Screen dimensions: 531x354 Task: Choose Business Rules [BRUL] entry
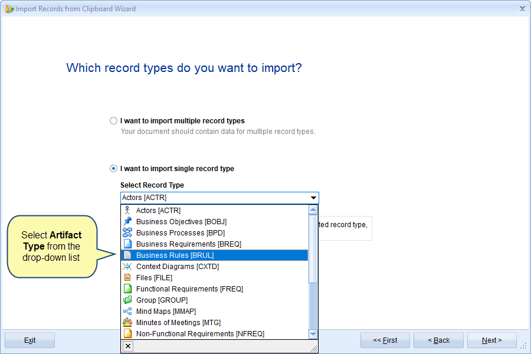[215, 255]
